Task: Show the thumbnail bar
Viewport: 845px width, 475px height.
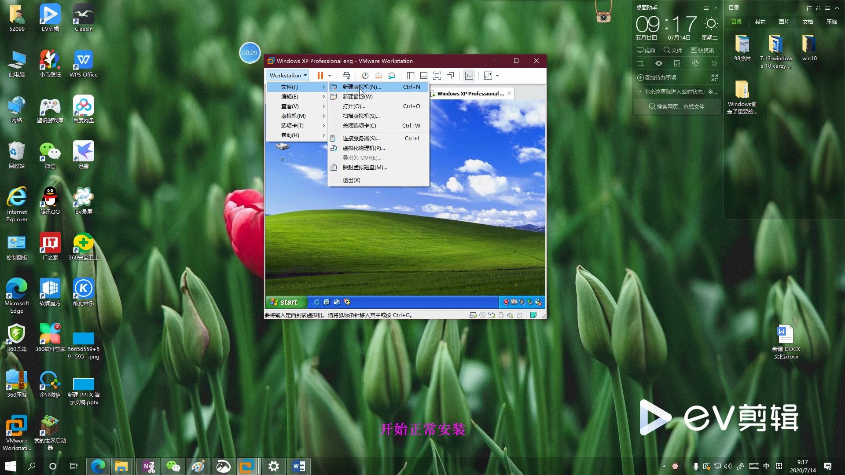Action: 423,76
